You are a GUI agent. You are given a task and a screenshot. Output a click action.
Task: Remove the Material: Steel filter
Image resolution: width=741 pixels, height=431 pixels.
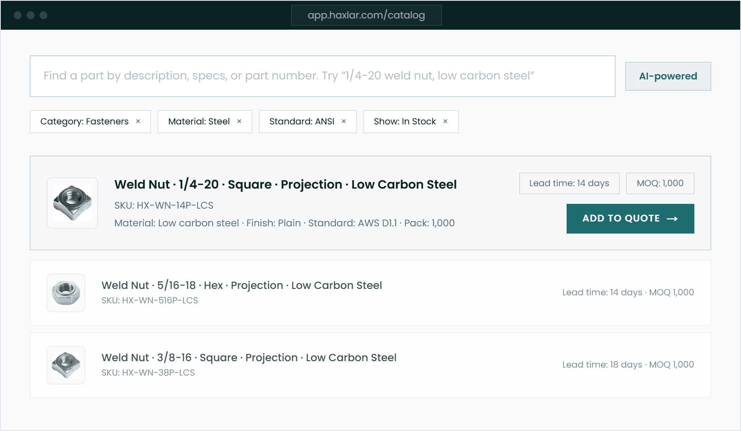[239, 121]
